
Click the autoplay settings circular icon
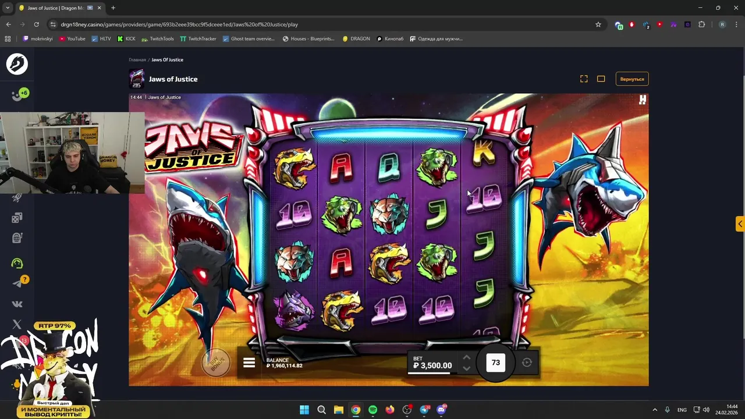[x=527, y=363]
